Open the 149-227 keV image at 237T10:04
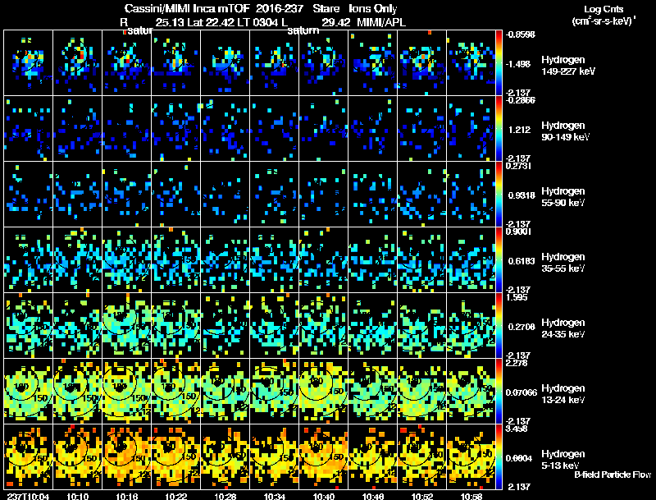The height and width of the screenshot is (500, 656). pos(28,62)
